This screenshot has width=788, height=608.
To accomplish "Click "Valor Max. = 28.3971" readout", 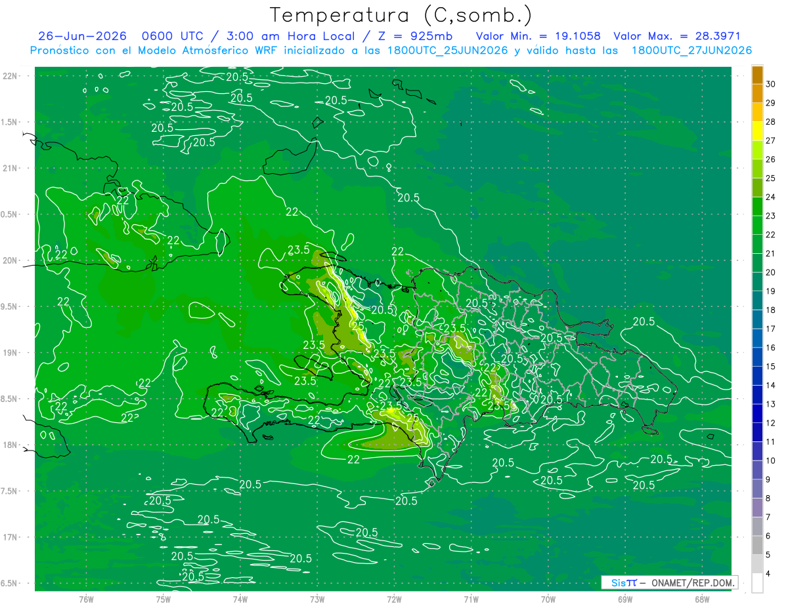I will tap(677, 36).
